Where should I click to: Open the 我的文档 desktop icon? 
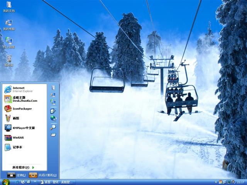point(9,7)
